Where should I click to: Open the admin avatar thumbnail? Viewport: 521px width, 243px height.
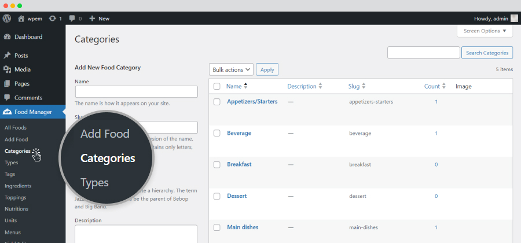pyautogui.click(x=514, y=19)
